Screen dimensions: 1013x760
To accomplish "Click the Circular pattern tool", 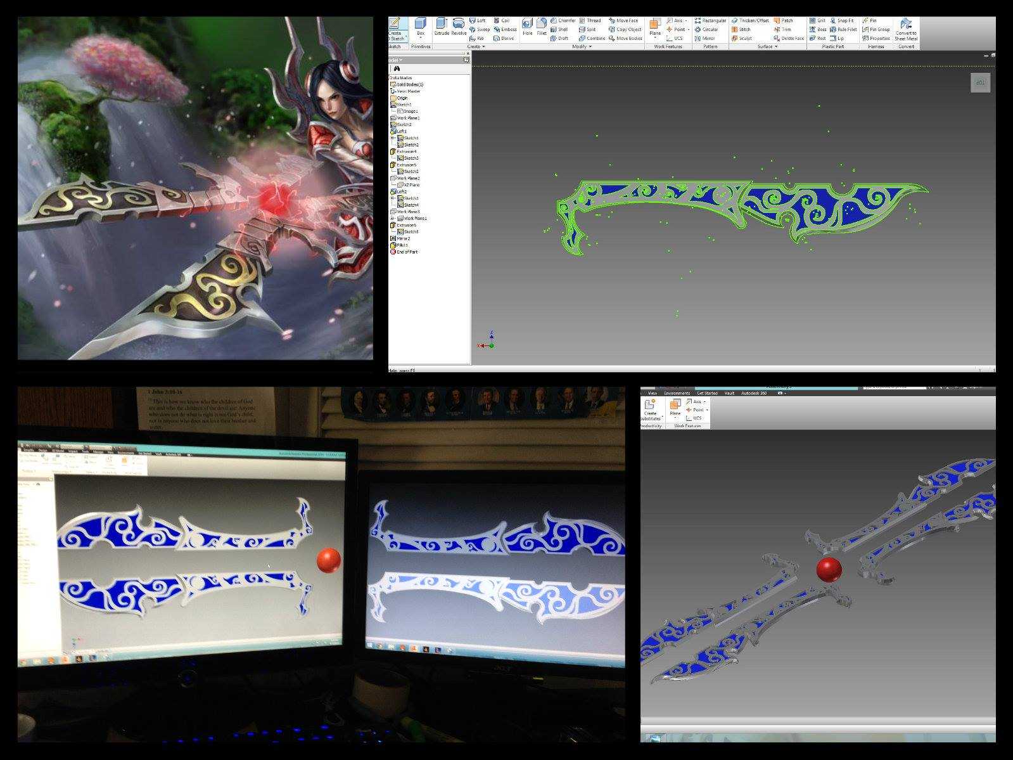I will click(706, 30).
